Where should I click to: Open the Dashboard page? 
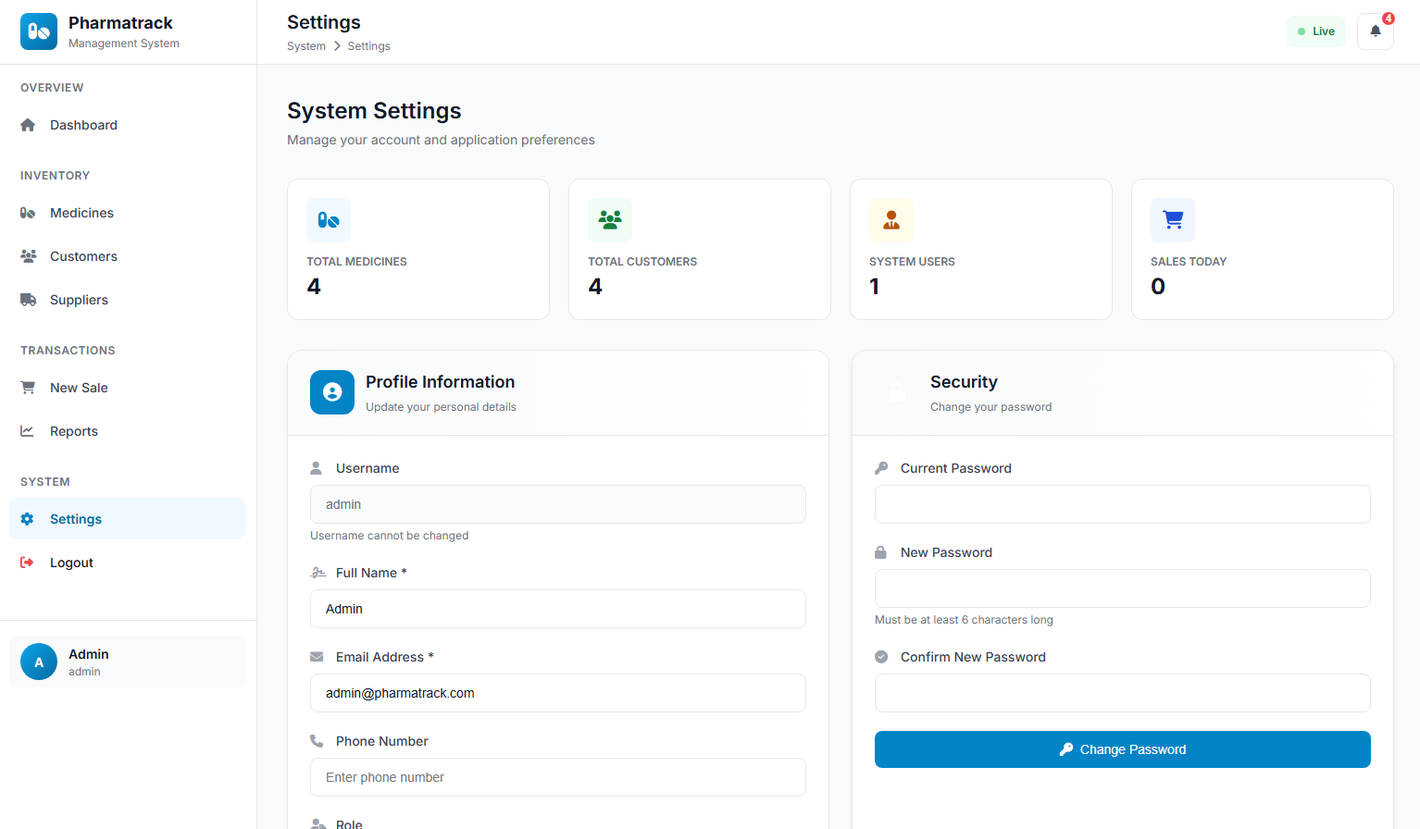tap(83, 125)
